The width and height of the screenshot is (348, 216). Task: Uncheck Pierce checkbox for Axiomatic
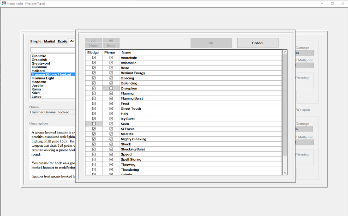tap(111, 63)
